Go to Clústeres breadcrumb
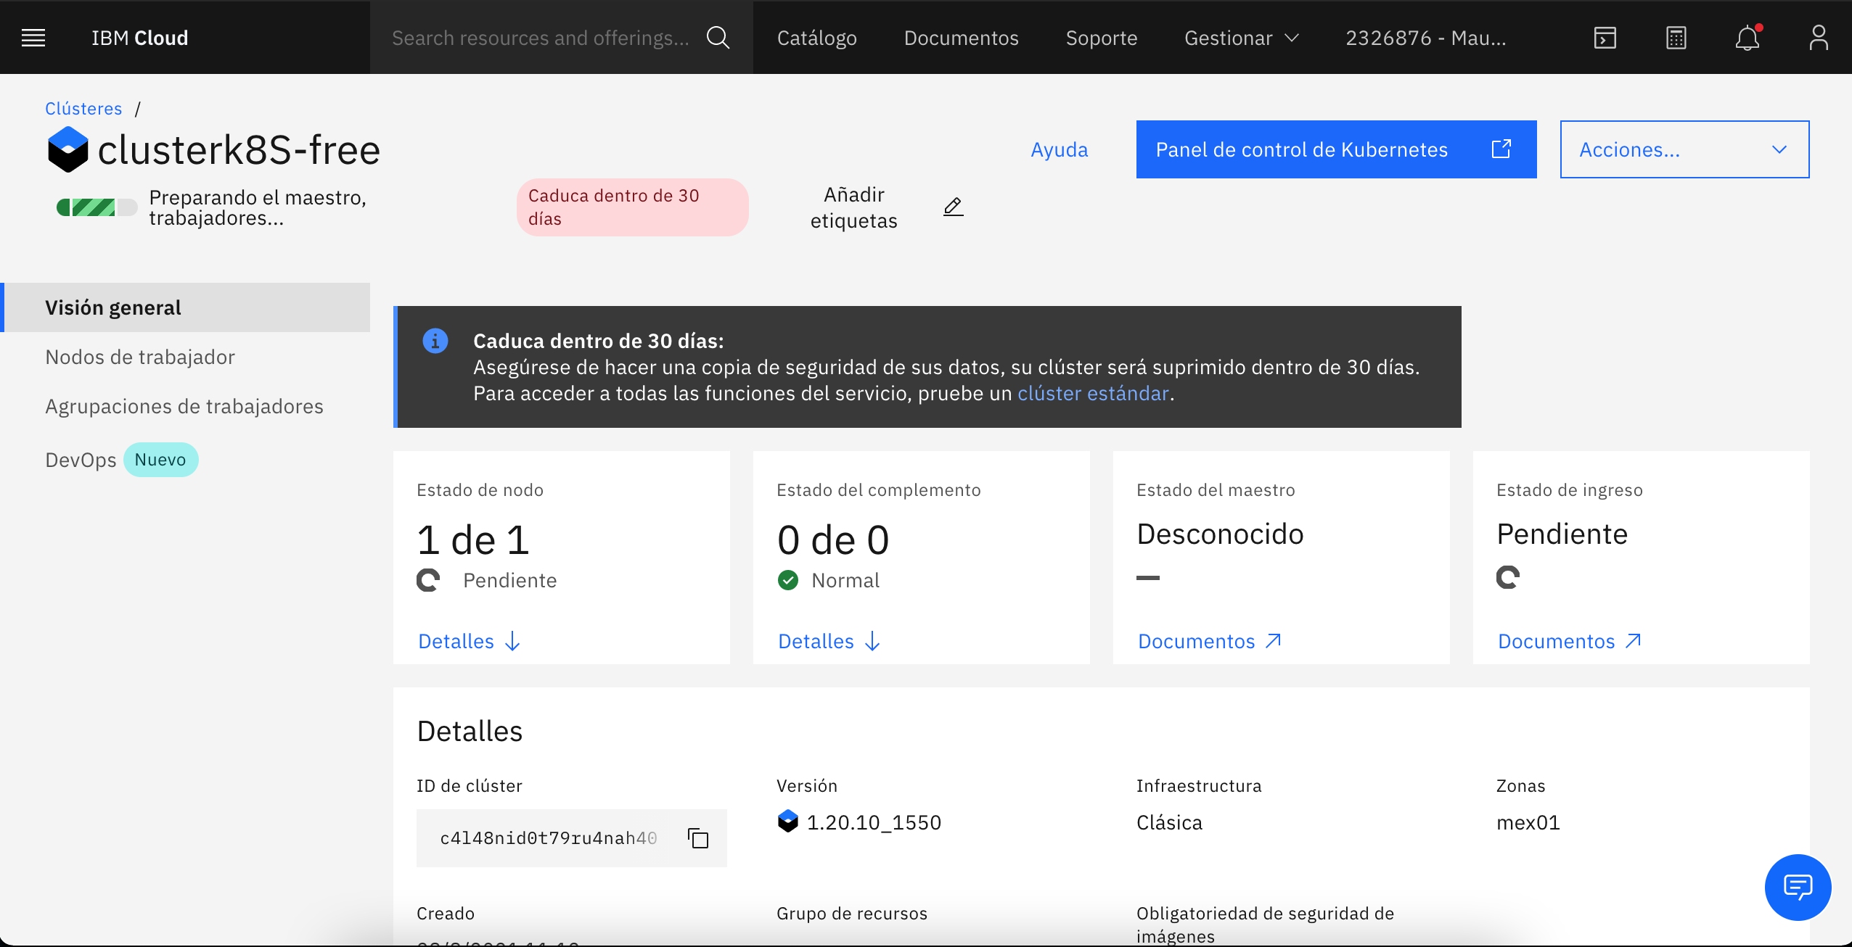This screenshot has width=1852, height=947. click(83, 109)
